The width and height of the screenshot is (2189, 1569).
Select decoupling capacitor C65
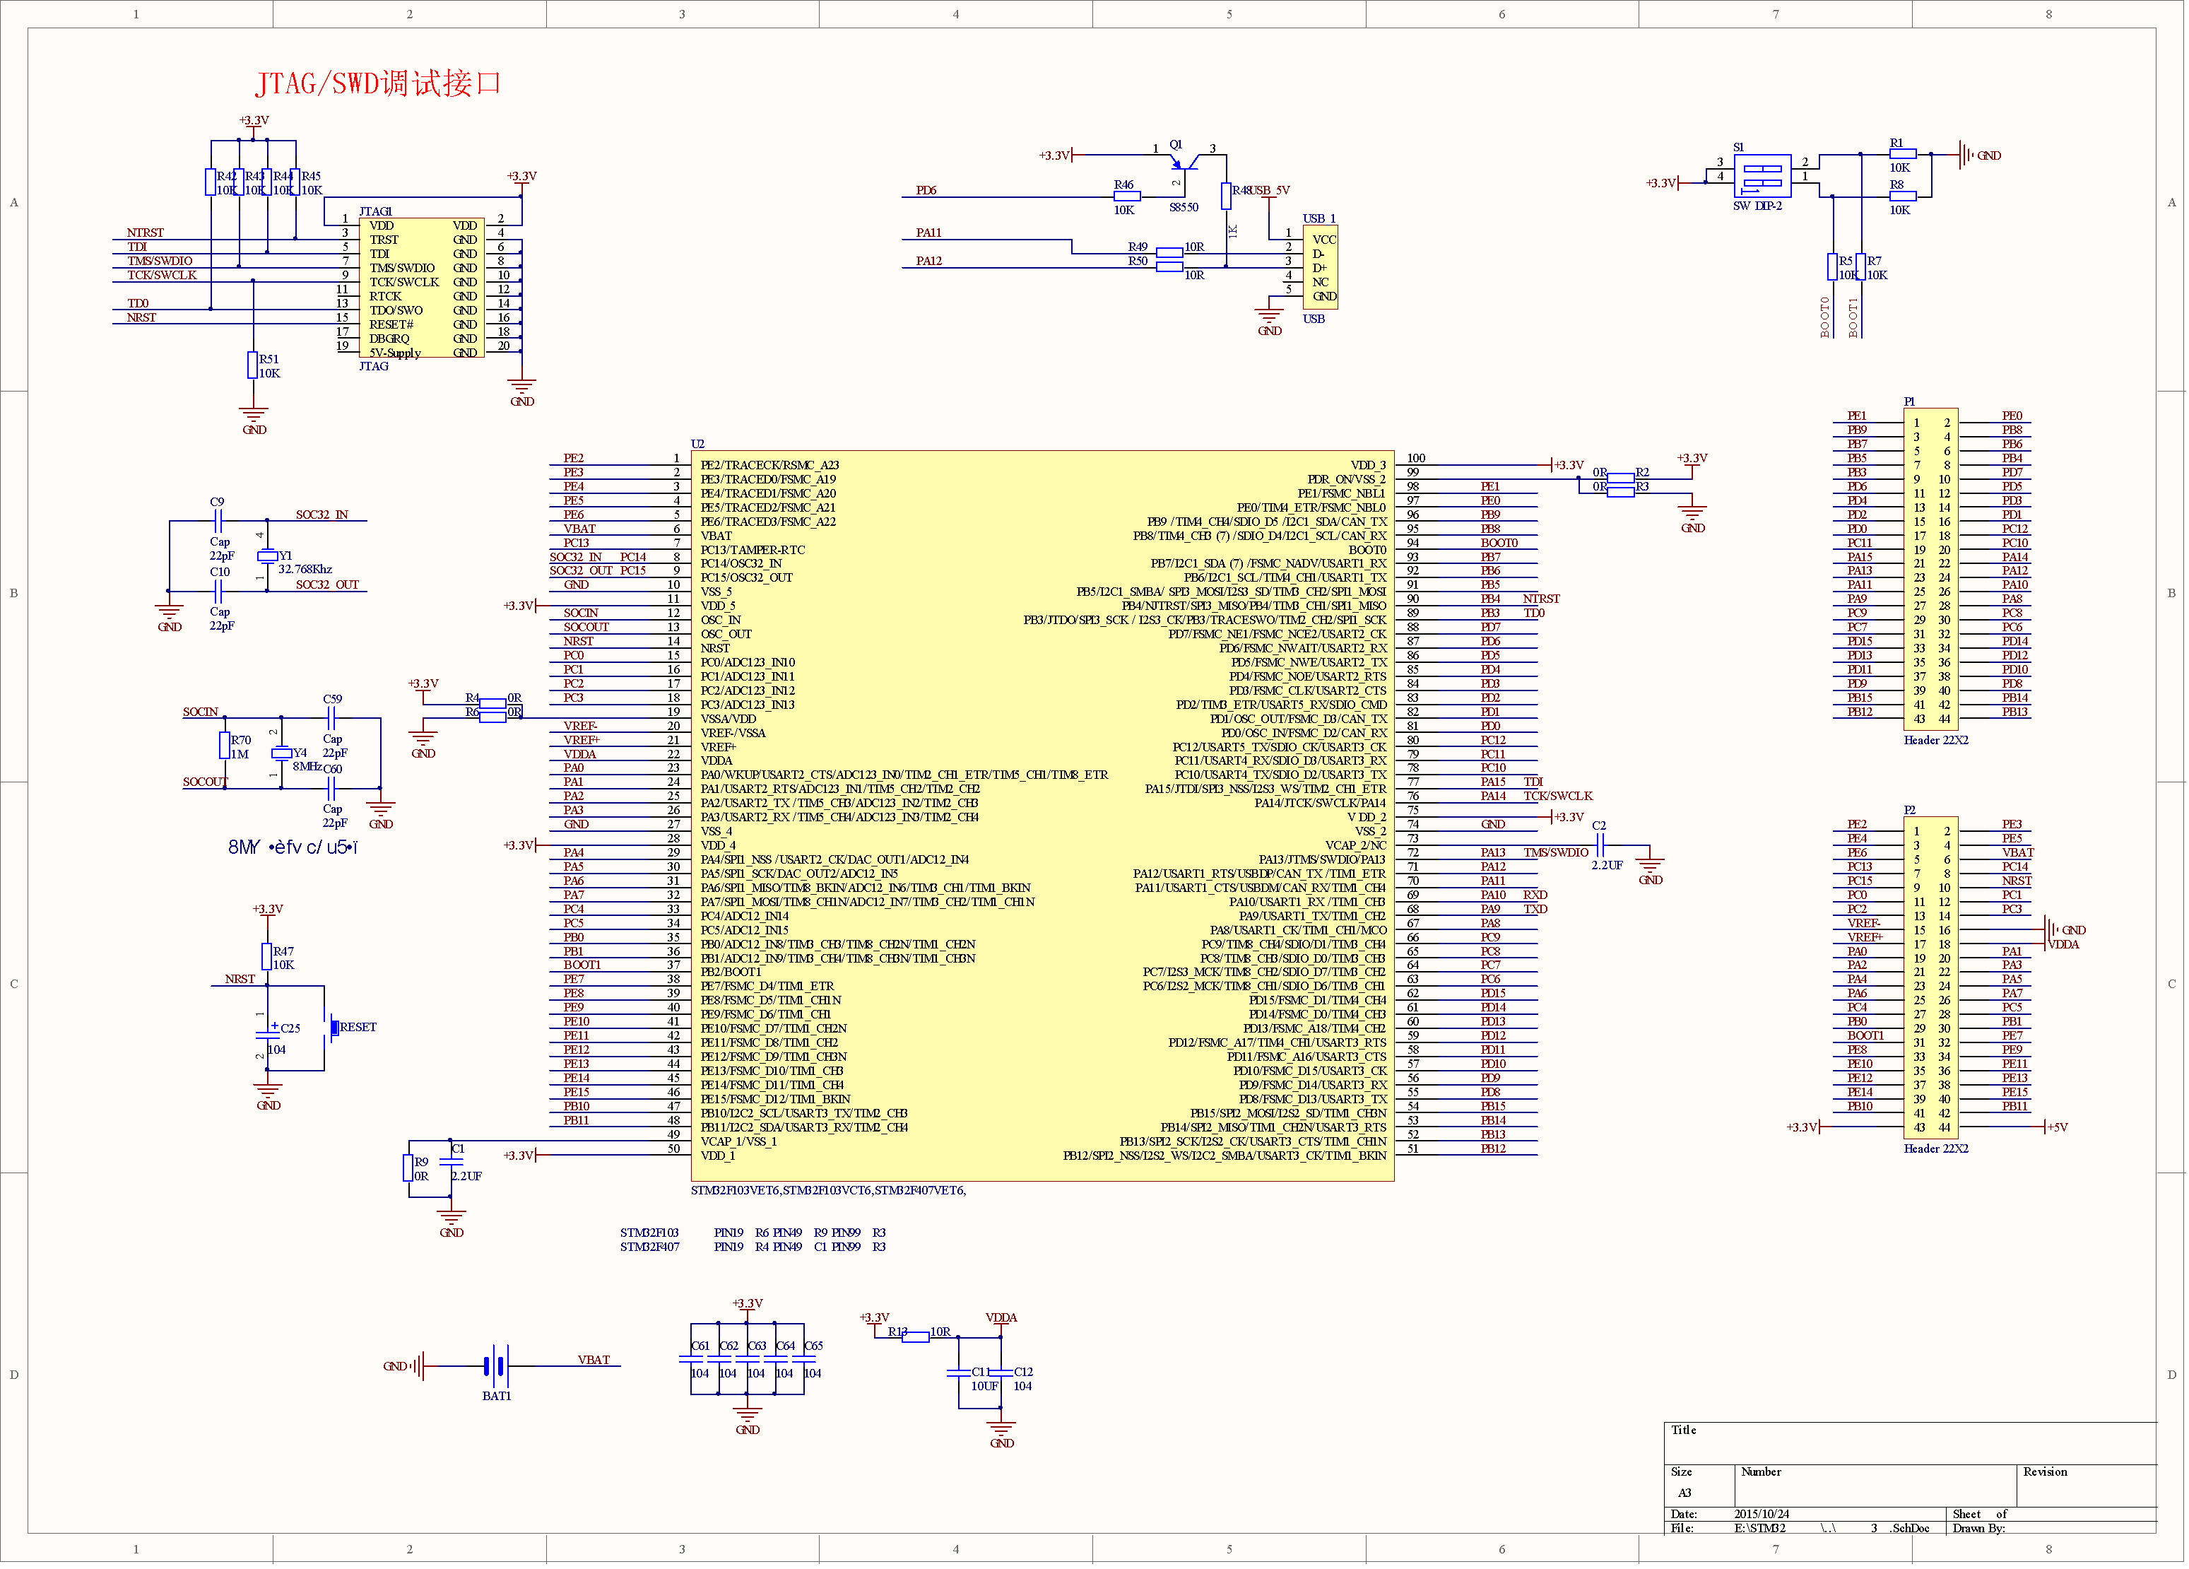[804, 1360]
